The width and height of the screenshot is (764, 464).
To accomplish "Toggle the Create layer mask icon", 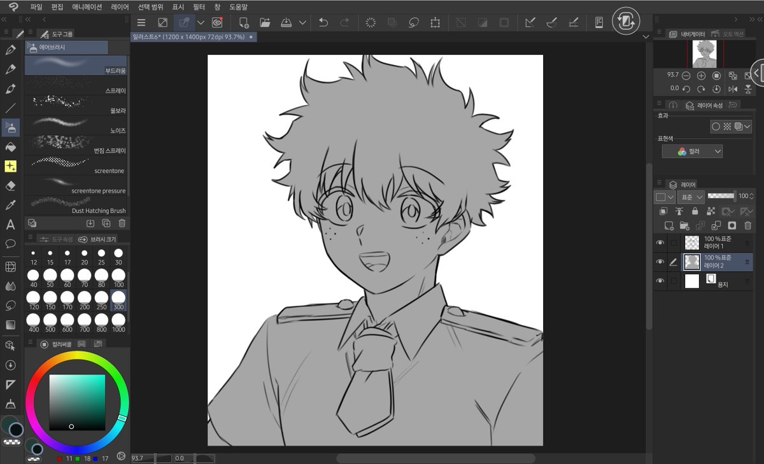I will (x=732, y=225).
